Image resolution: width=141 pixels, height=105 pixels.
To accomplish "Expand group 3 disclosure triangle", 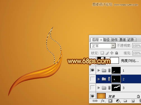I will 99,88.
